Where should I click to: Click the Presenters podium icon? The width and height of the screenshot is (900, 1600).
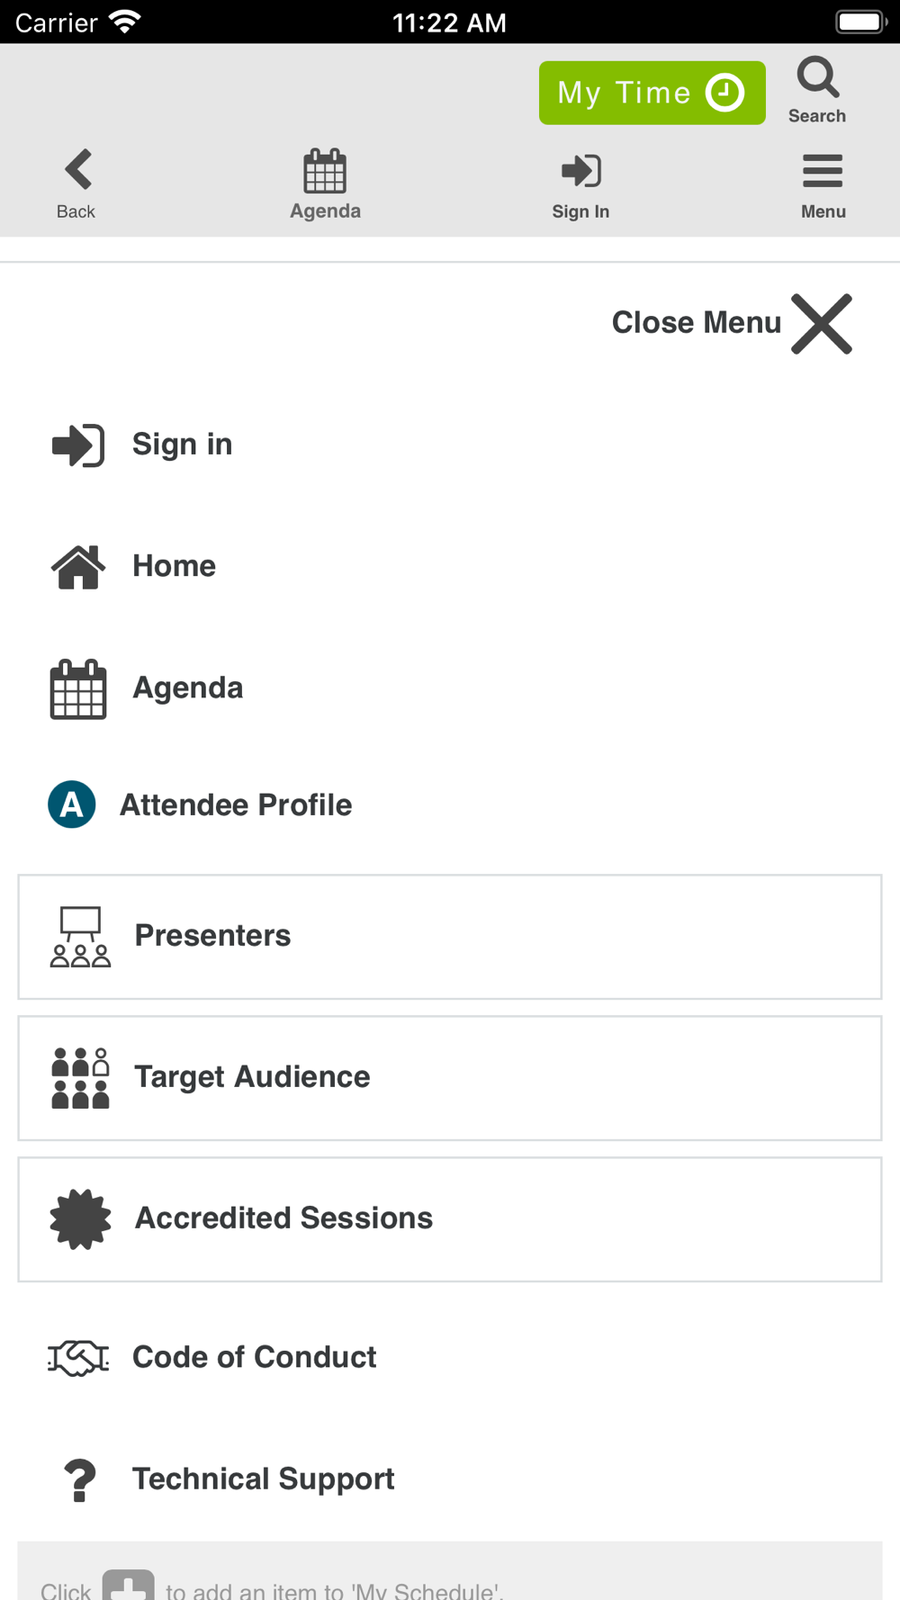click(80, 937)
